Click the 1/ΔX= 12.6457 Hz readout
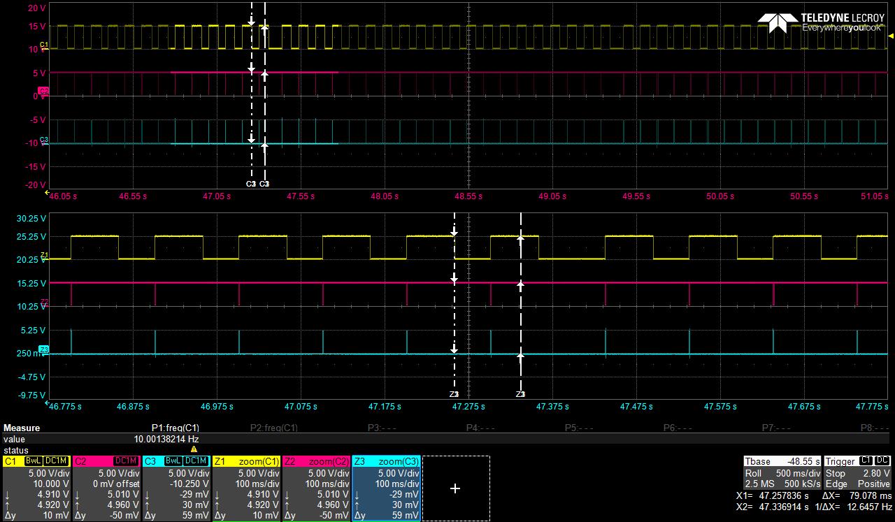Viewport: 895px width, 522px height. [x=852, y=507]
